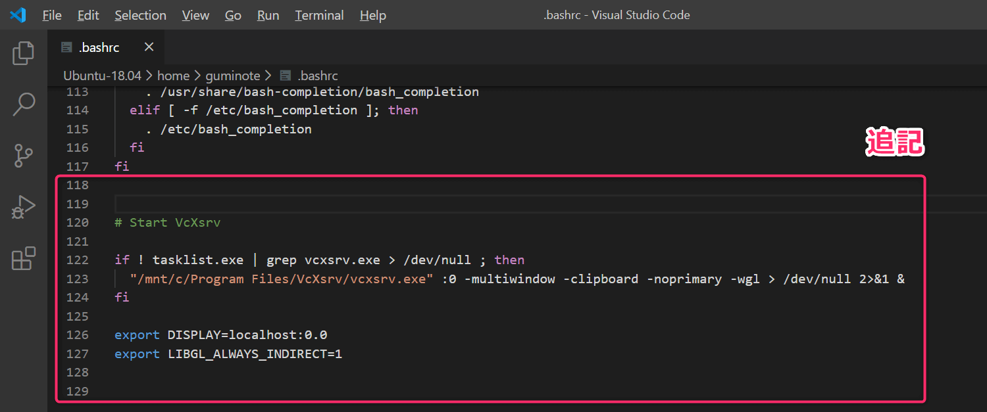Open the Go menu

[233, 15]
